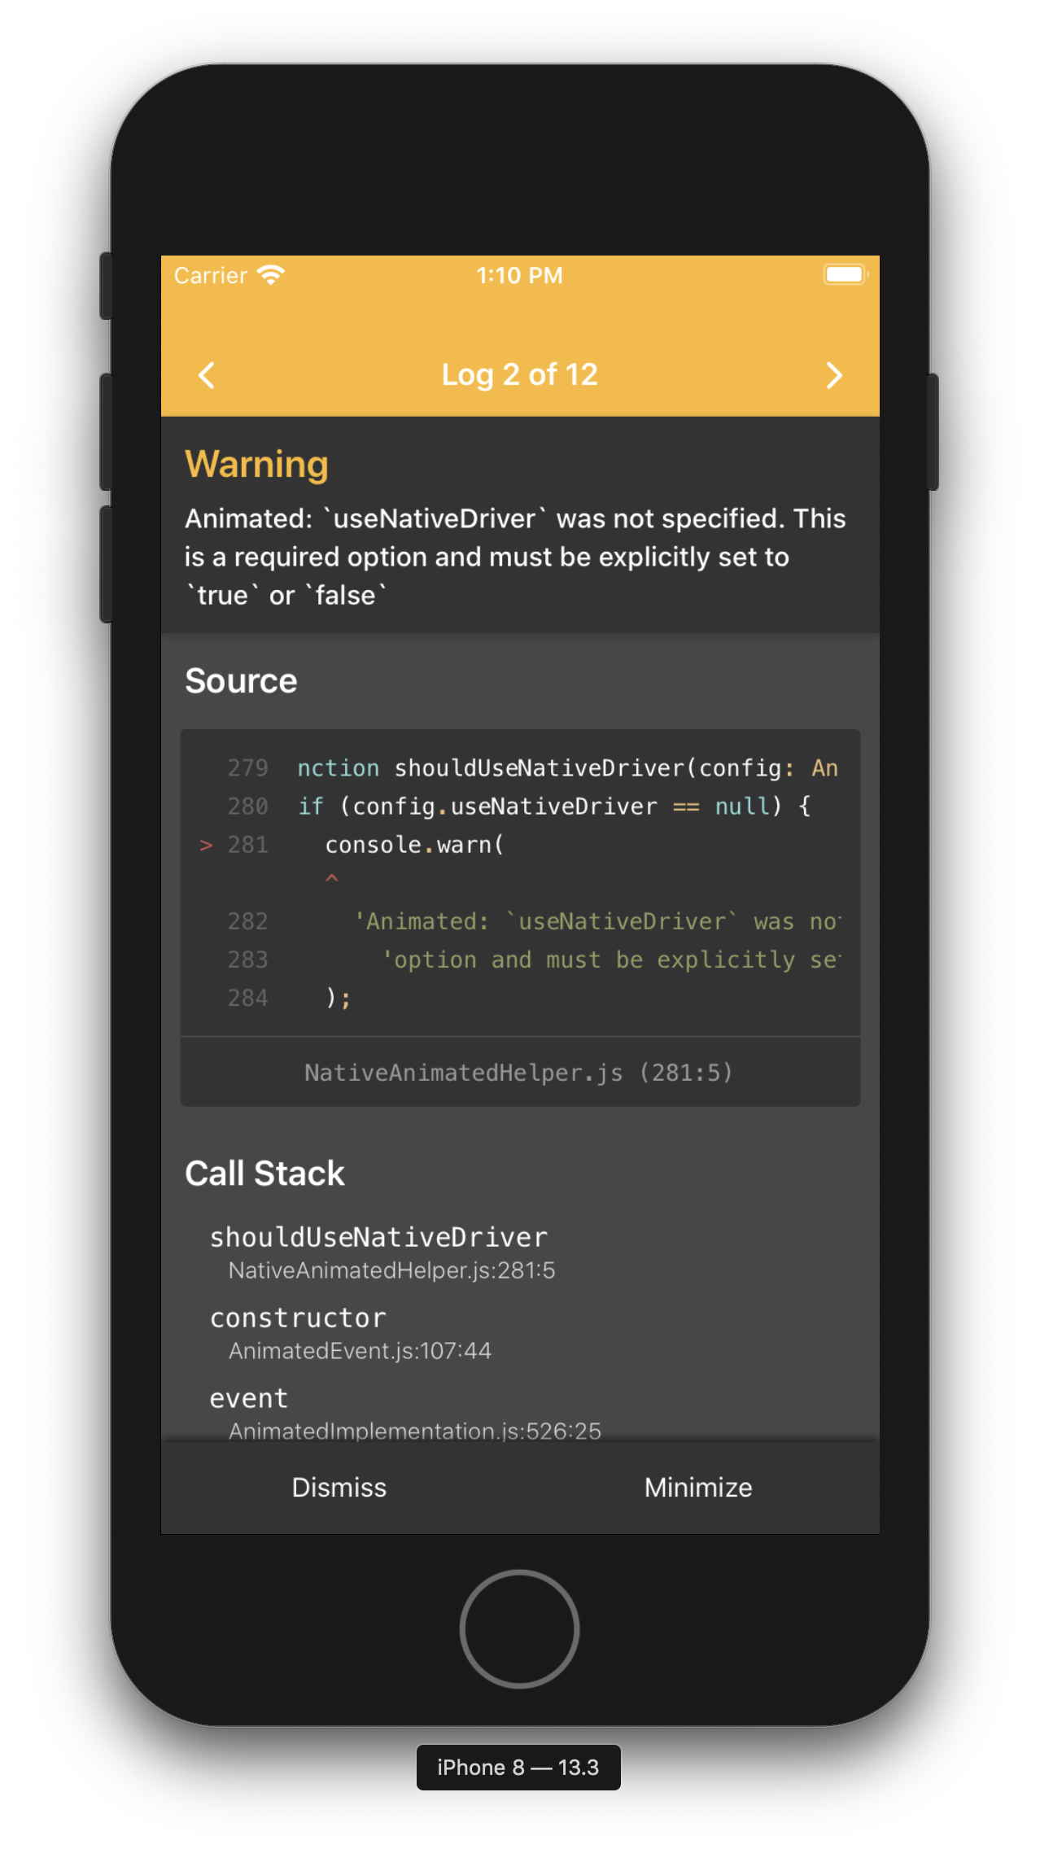Open the shouldUseNativeDriver stack frame
This screenshot has height=1849, width=1040.
(x=379, y=1237)
